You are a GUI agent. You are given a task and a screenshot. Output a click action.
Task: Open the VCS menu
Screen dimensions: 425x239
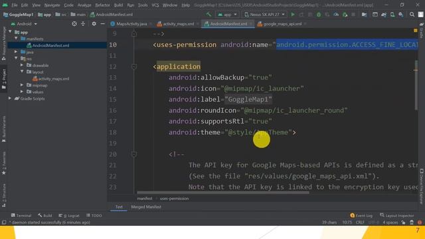pos(155,5)
